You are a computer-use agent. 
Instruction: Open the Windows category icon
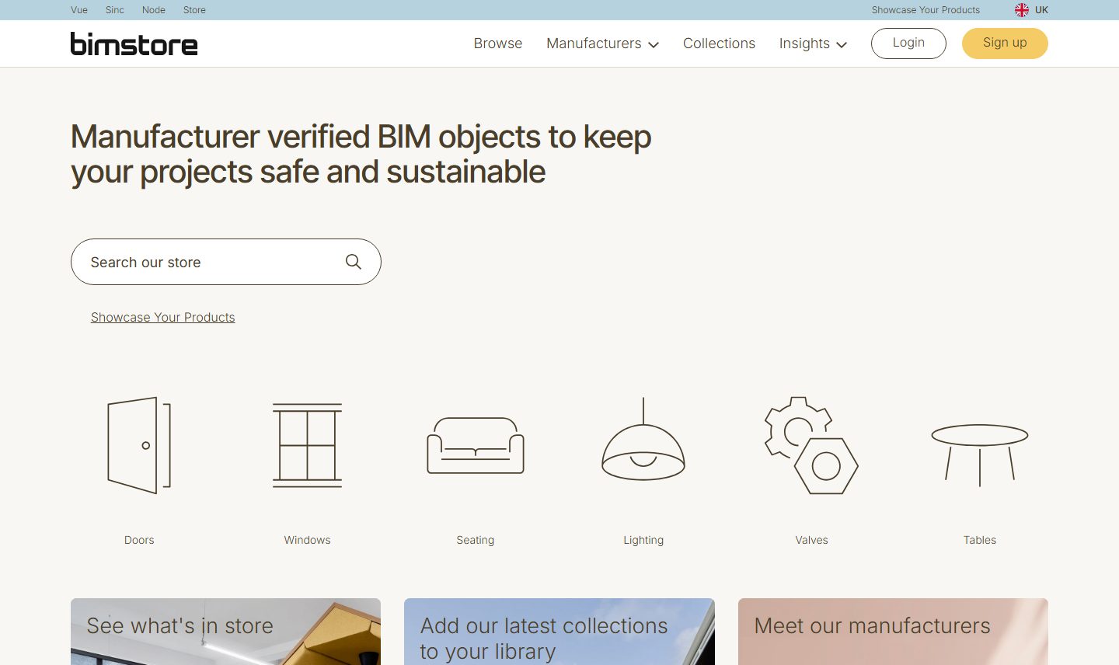[307, 445]
